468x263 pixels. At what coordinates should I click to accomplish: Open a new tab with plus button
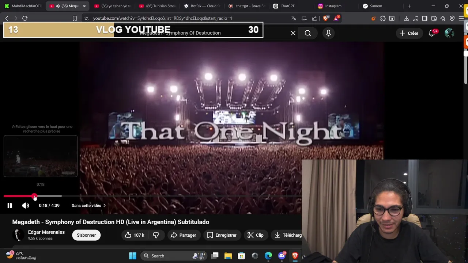pos(409,6)
